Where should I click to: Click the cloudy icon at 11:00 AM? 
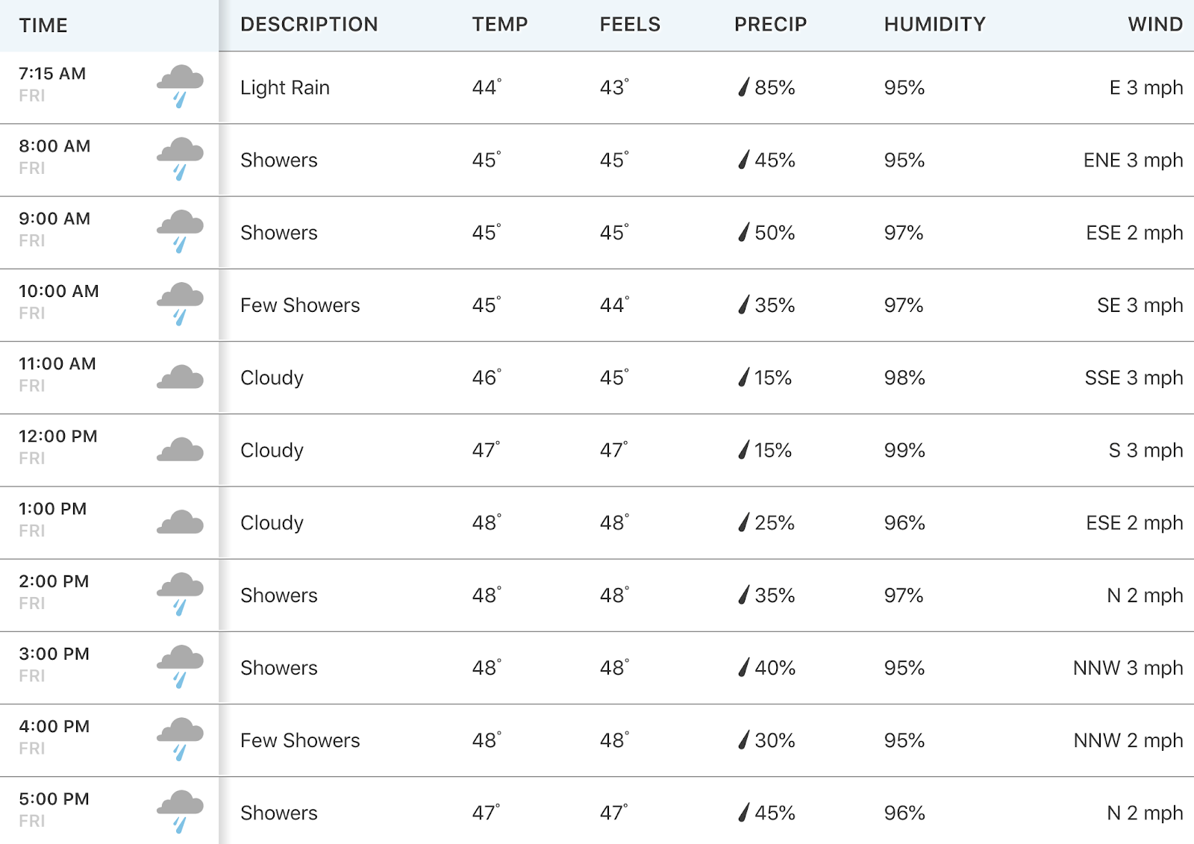(180, 377)
